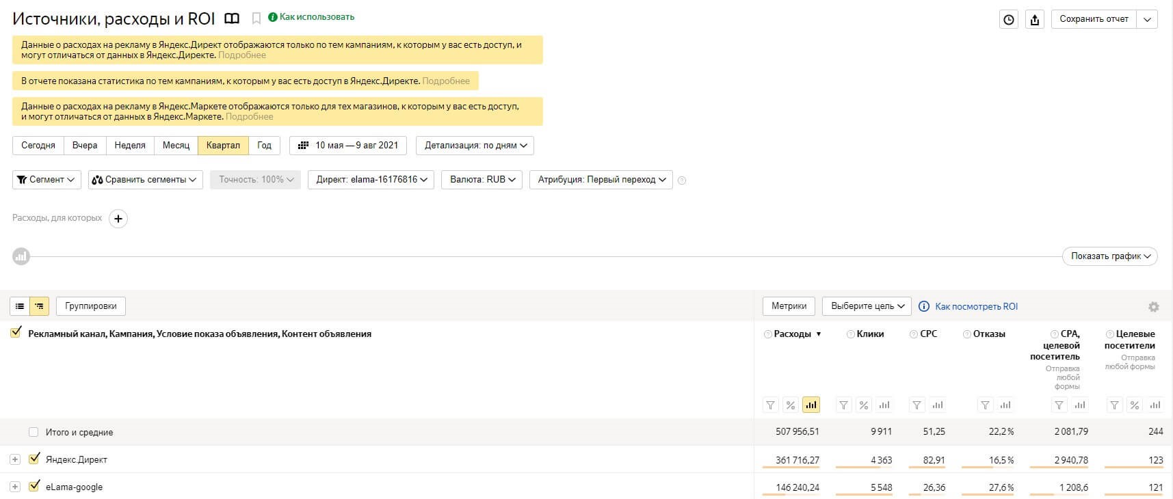Open the Группировки button

91,306
